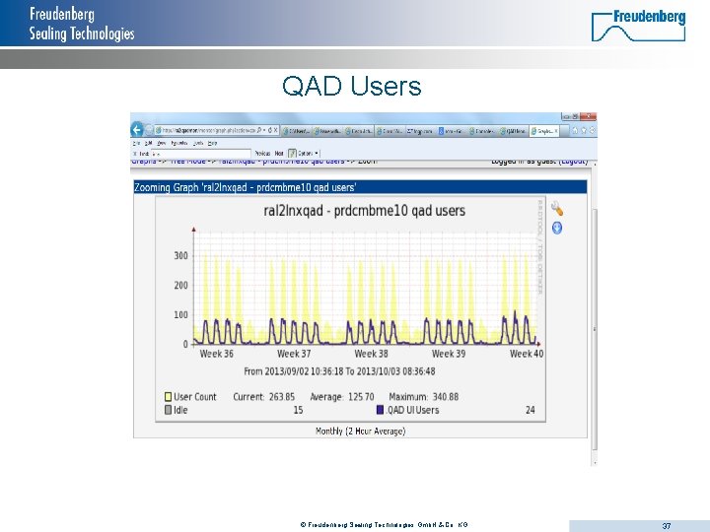Viewport: 710px width, 532px height.
Task: Stop loading with the address bar X
Action: click(x=275, y=130)
